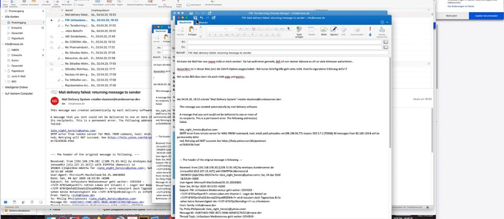Open the font name dropdown in the compose ribbon
504x219 pixels.
(216, 29)
